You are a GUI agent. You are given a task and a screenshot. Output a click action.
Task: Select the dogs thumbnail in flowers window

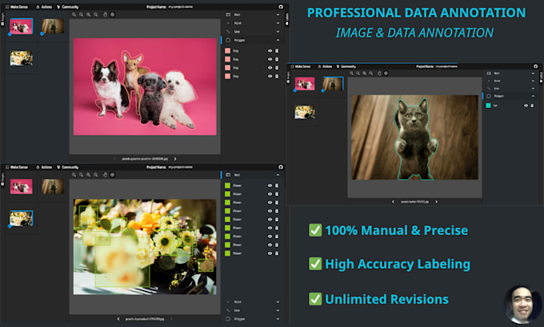coord(21,186)
